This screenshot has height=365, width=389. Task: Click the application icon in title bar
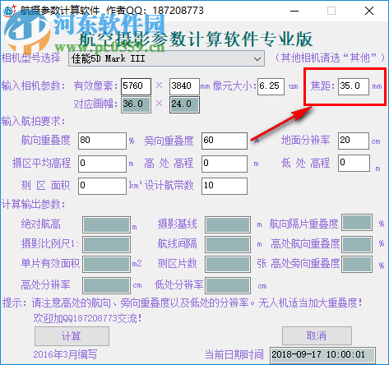click(9, 11)
